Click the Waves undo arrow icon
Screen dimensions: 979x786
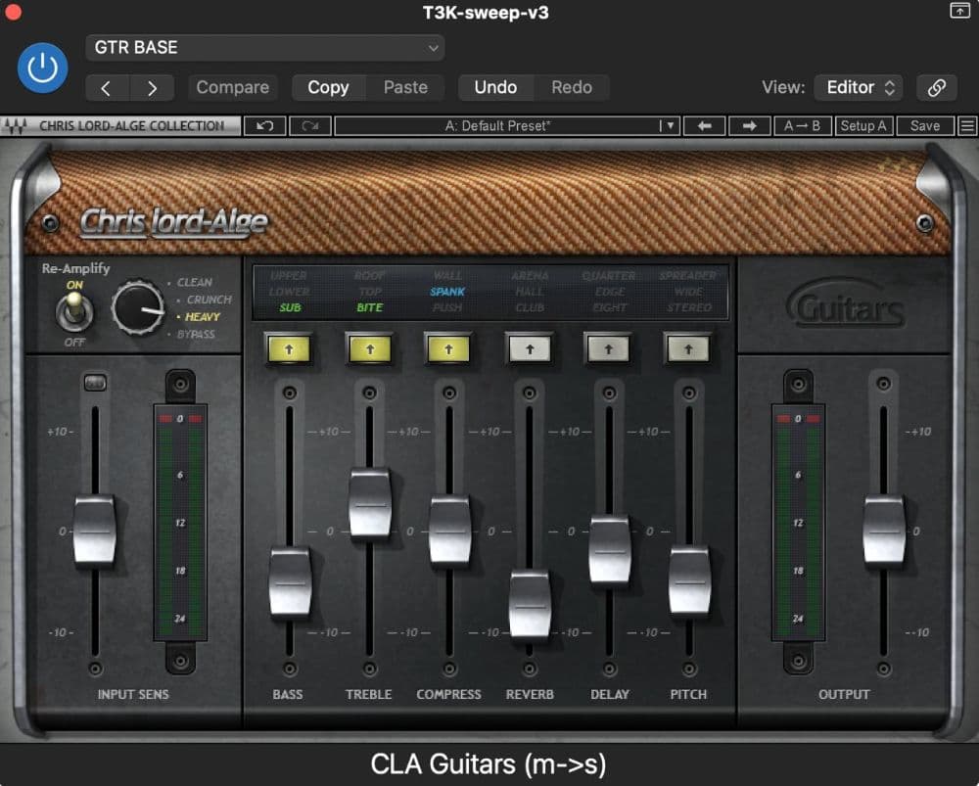click(x=264, y=126)
